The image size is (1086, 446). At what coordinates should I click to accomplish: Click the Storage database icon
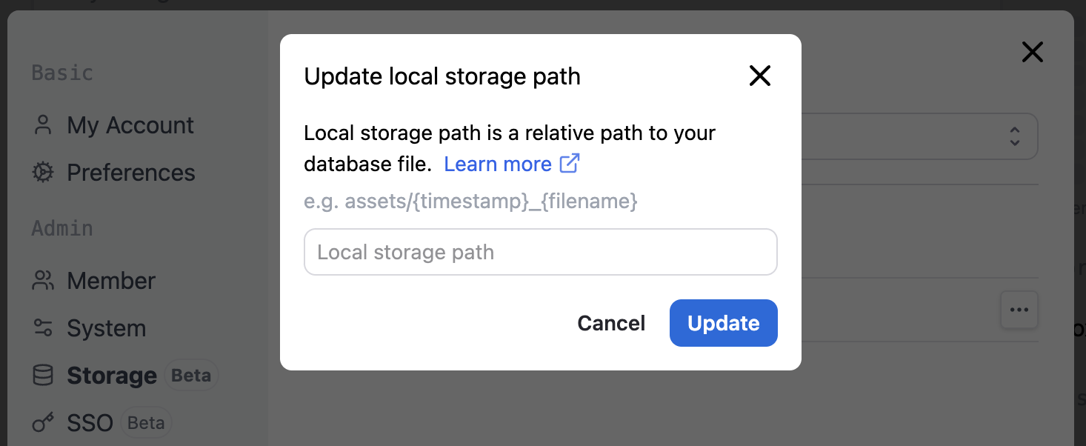point(43,376)
